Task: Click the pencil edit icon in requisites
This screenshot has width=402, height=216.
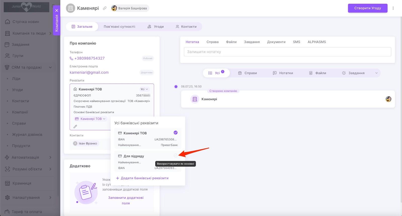Action: tap(75, 126)
